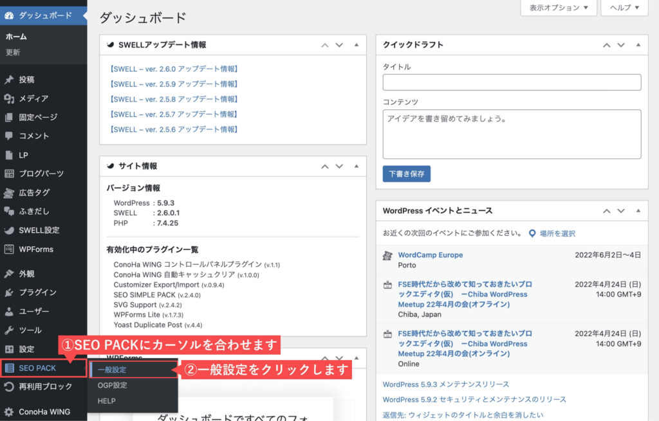
Task: Click the ふきだし balloon icon
Action: (x=9, y=211)
